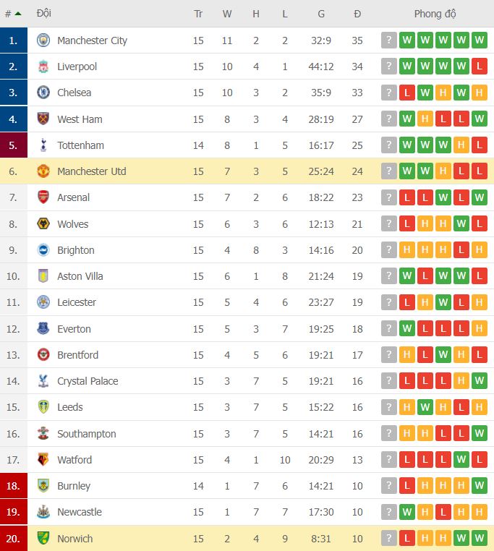Click the Liverpool club crest
494x551 pixels.
[43, 67]
